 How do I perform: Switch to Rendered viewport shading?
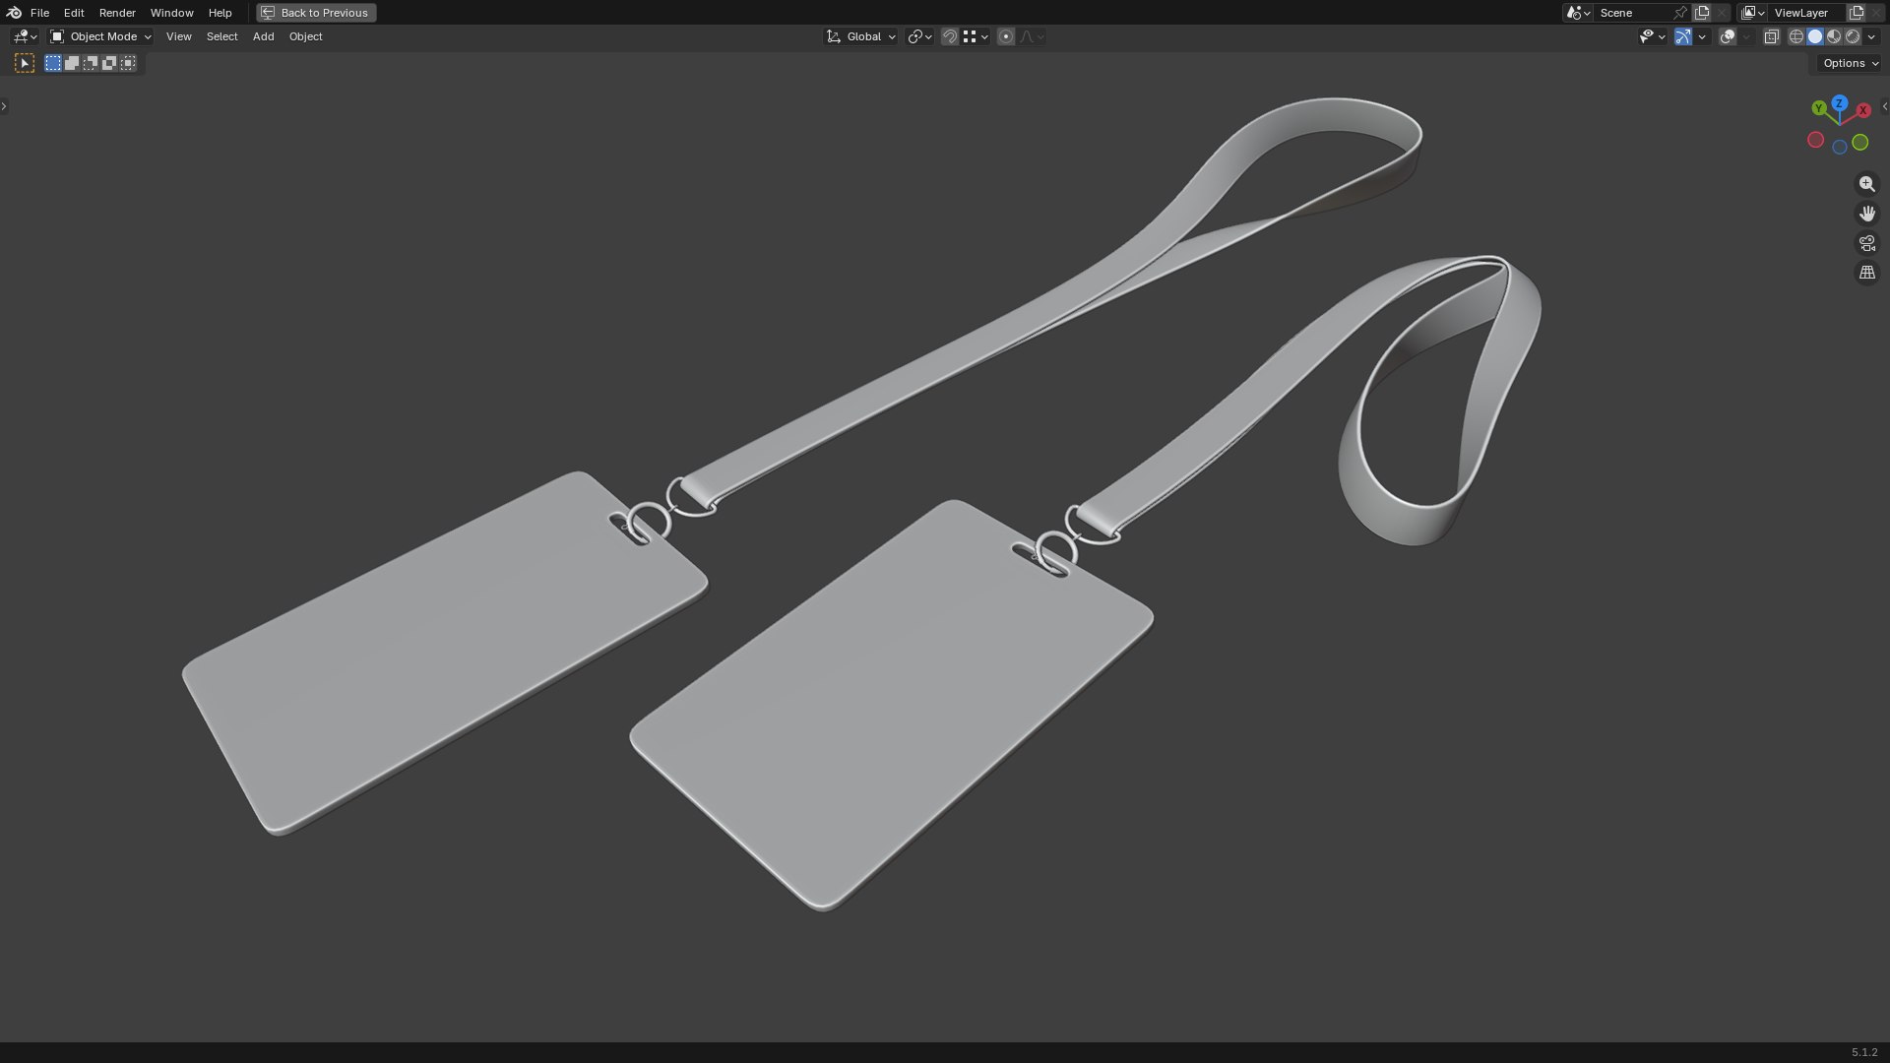(x=1853, y=36)
